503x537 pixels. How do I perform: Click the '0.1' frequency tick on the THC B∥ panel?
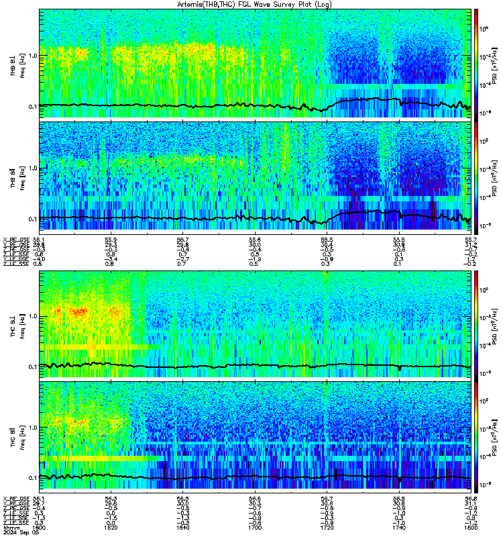tap(33, 478)
